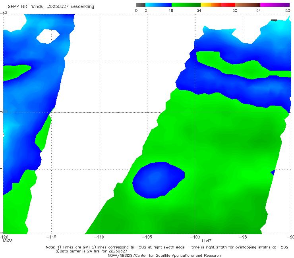Click the longitude label -115

51,237
